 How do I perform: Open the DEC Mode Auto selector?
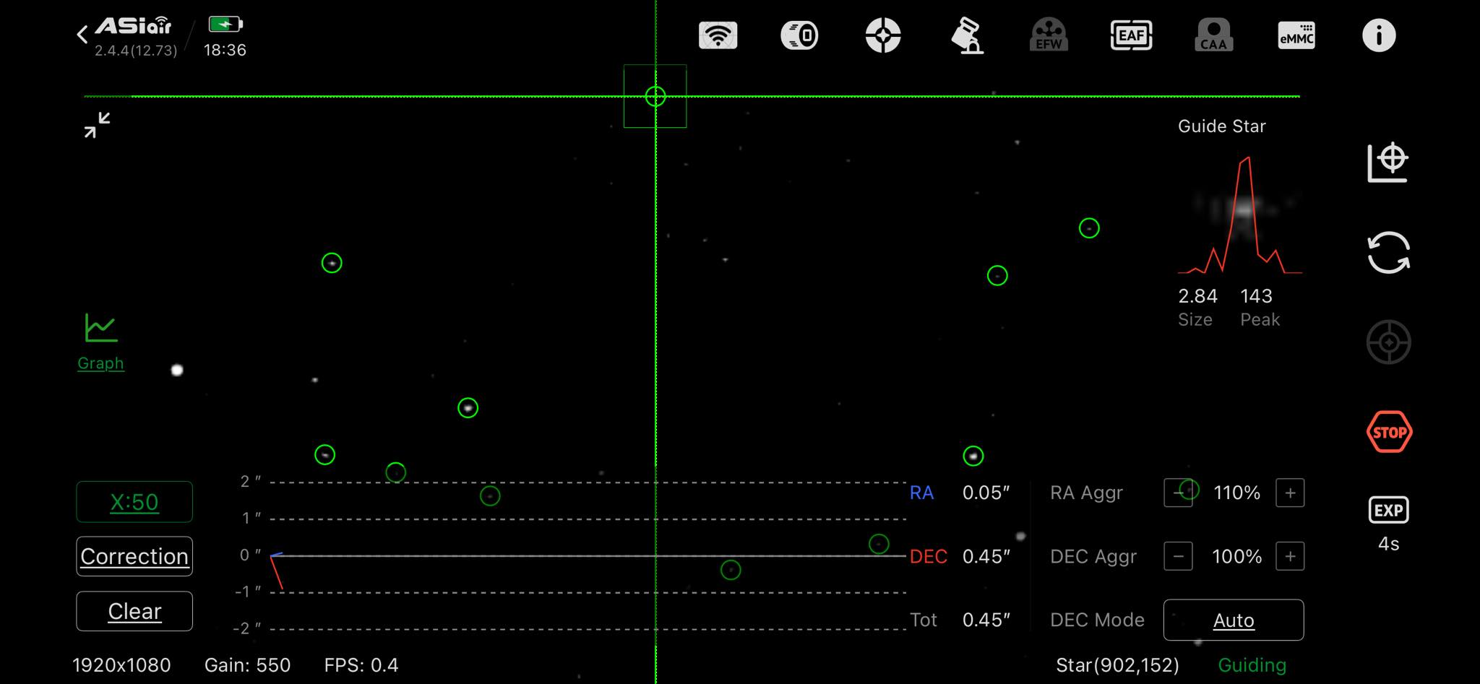tap(1233, 620)
